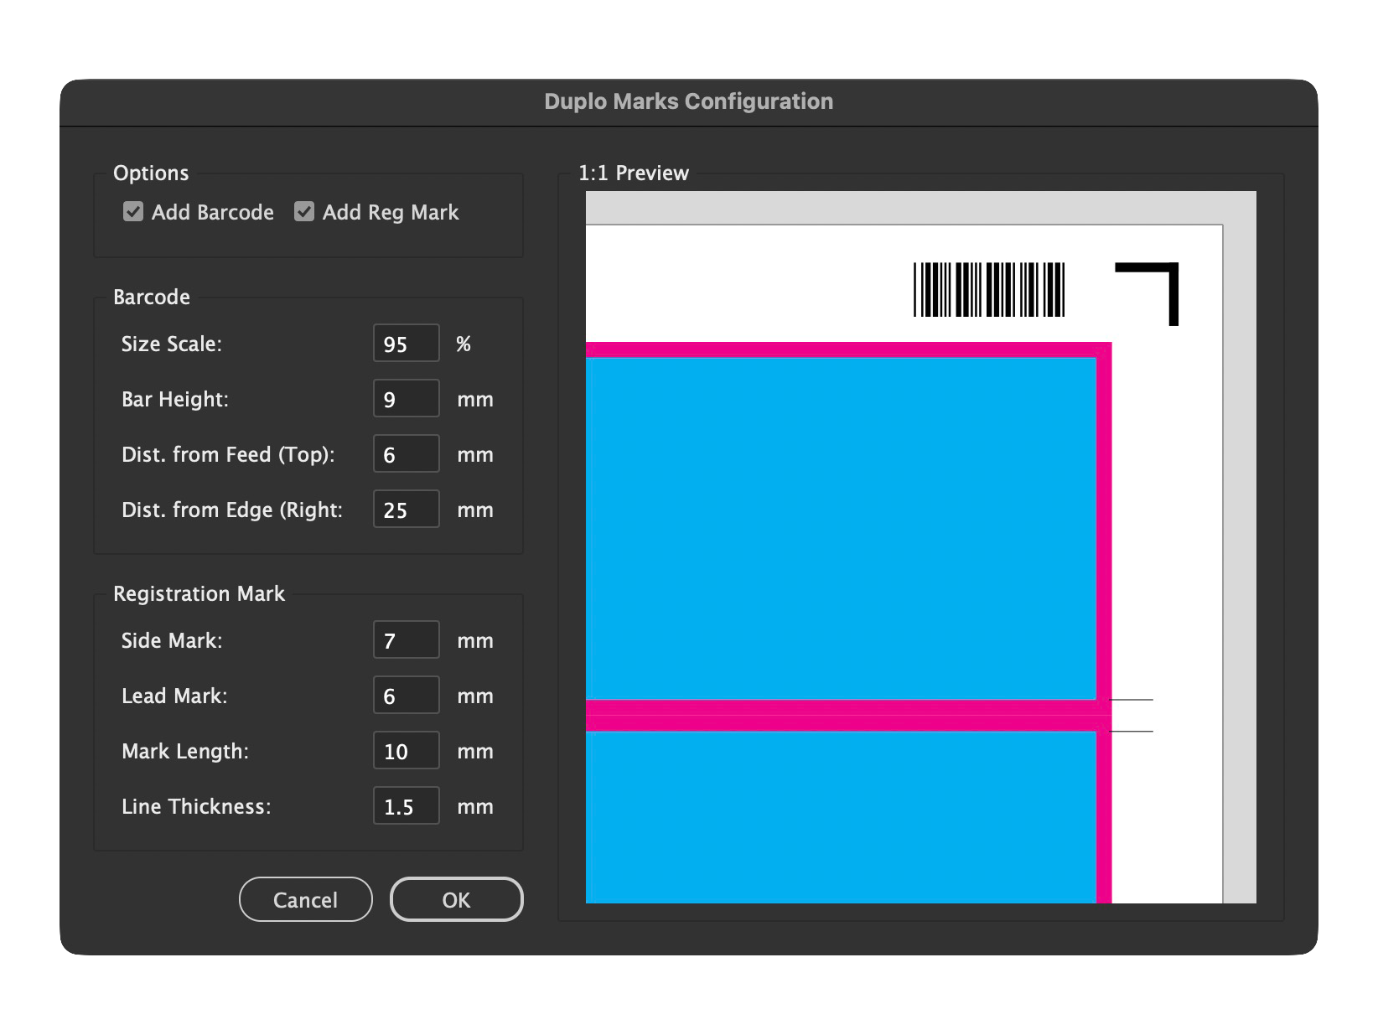
Task: Select the Bar Height input box
Action: tap(406, 398)
